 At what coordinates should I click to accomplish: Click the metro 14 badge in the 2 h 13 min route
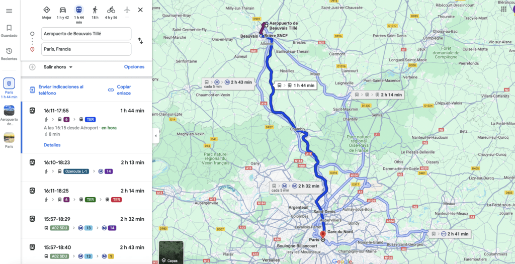click(x=109, y=171)
